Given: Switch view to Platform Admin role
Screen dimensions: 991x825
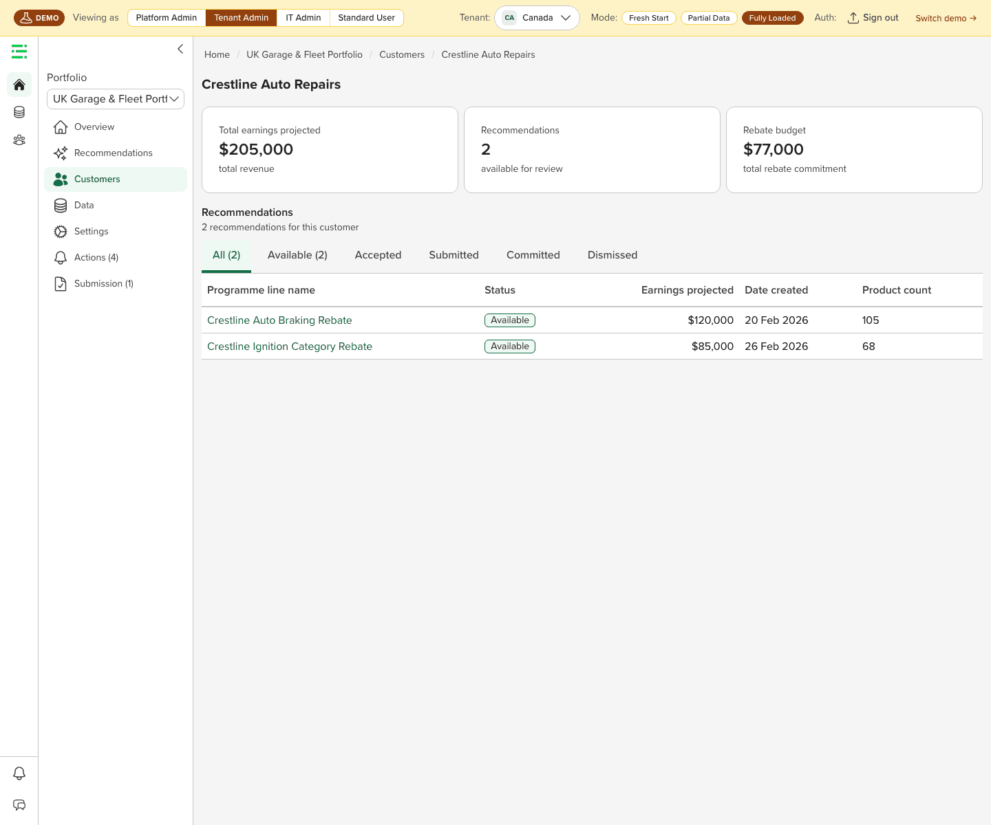Looking at the screenshot, I should coord(167,18).
